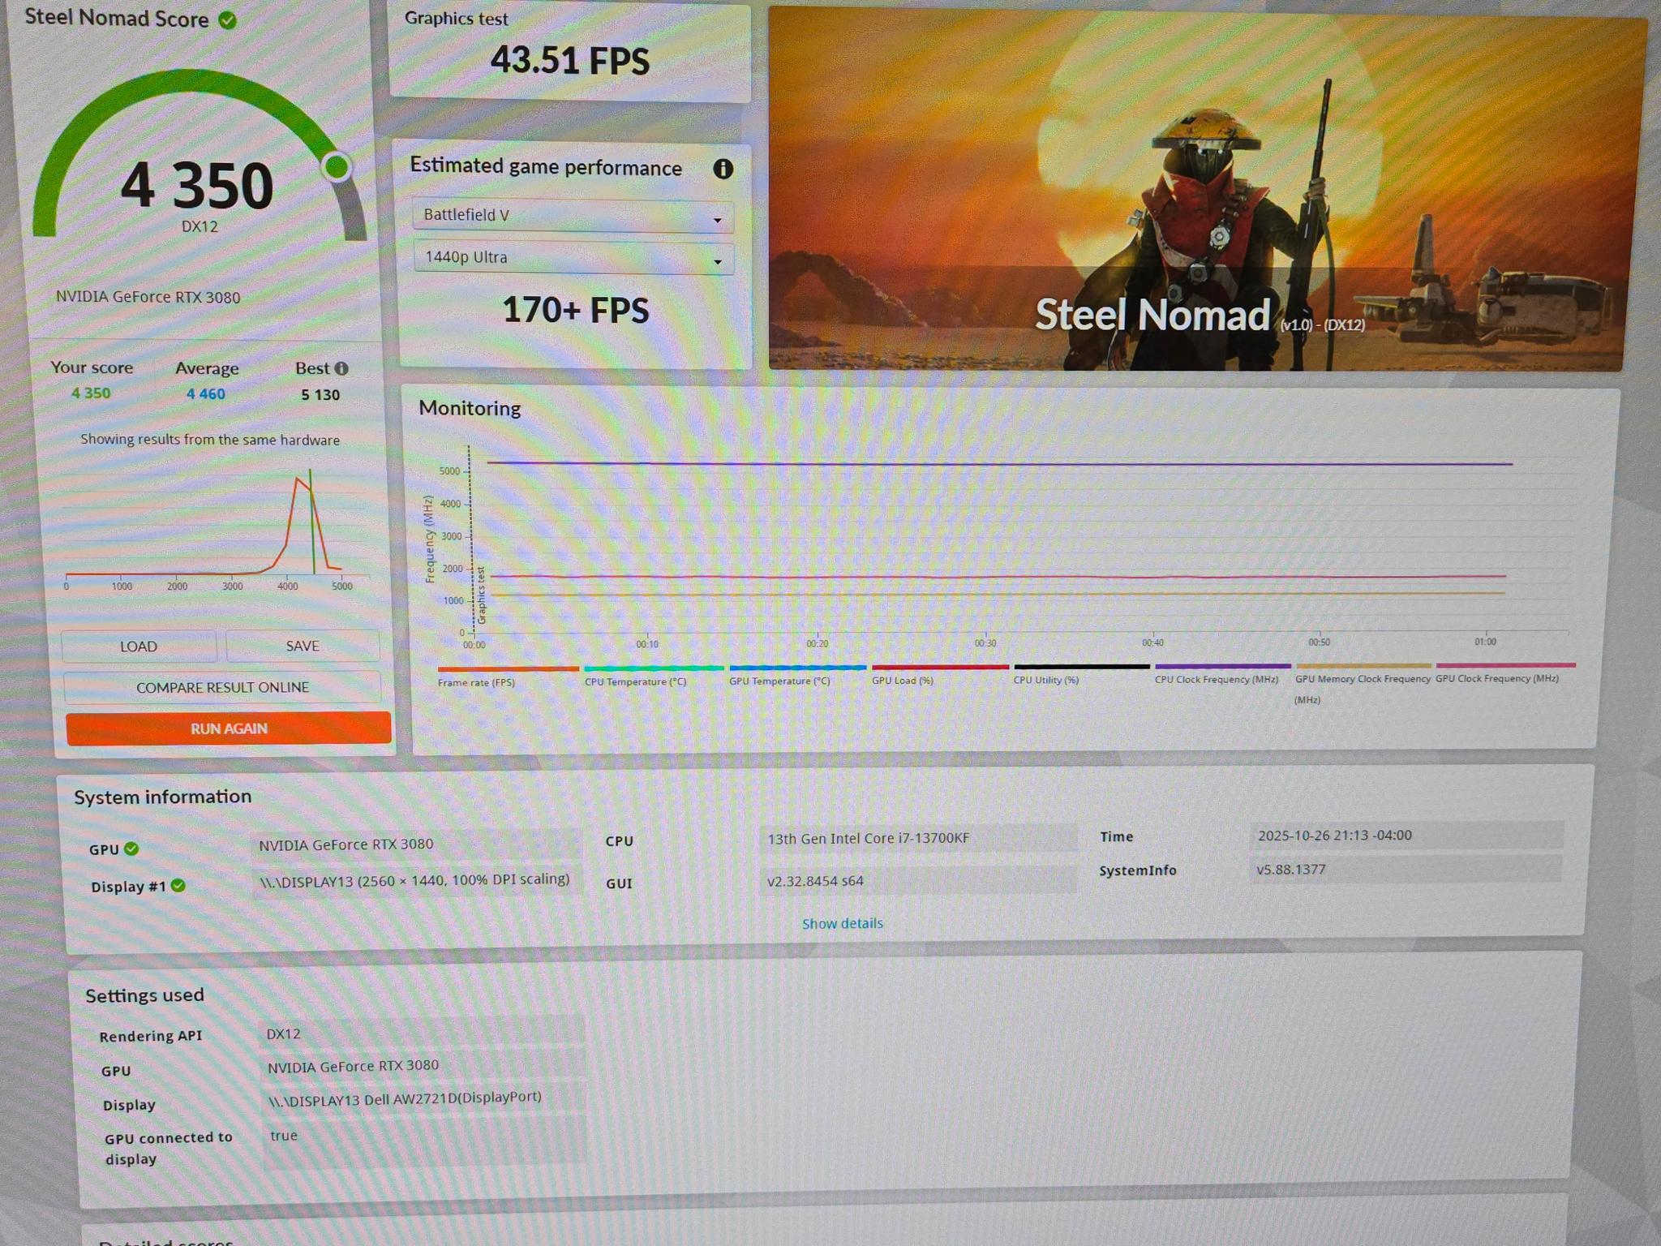Click the orange RUN AGAIN button

pos(229,728)
